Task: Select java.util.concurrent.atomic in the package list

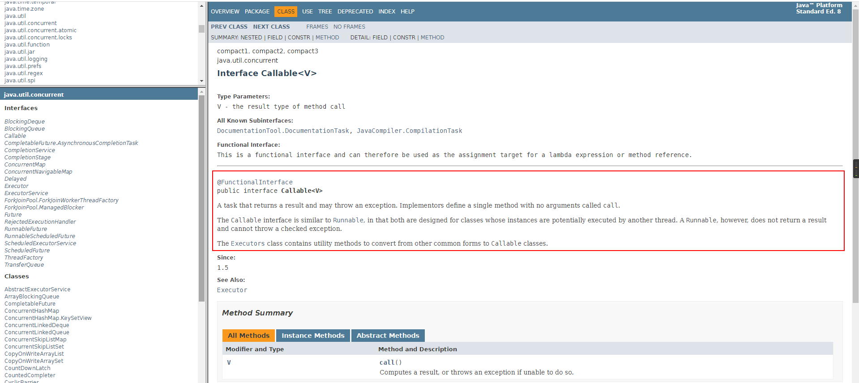Action: pyautogui.click(x=40, y=30)
